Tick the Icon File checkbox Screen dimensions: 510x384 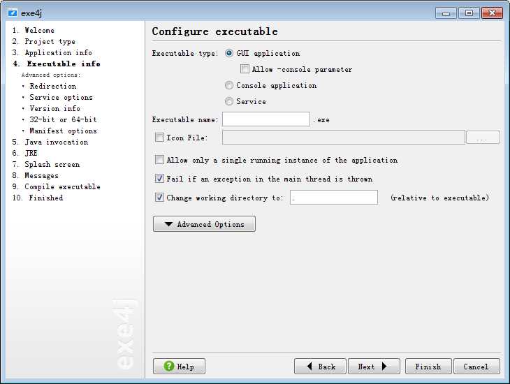tap(159, 138)
